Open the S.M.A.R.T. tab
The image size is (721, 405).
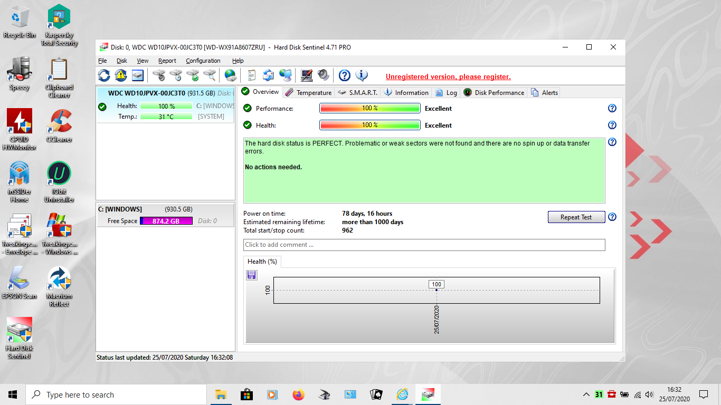coord(358,92)
